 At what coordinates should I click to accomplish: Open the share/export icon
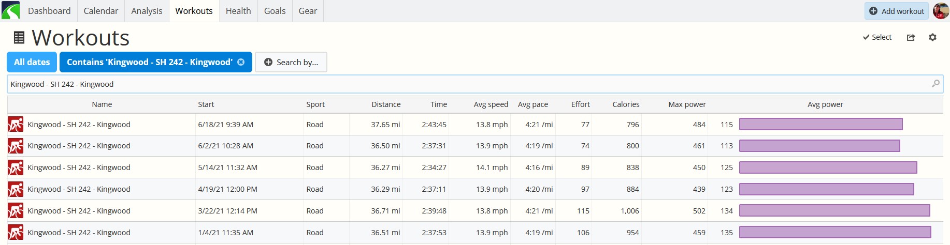[911, 37]
